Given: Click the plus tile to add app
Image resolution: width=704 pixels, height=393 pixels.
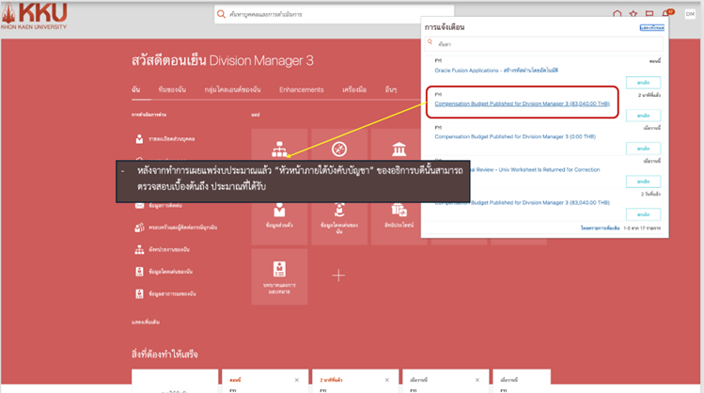Looking at the screenshot, I should (x=339, y=275).
